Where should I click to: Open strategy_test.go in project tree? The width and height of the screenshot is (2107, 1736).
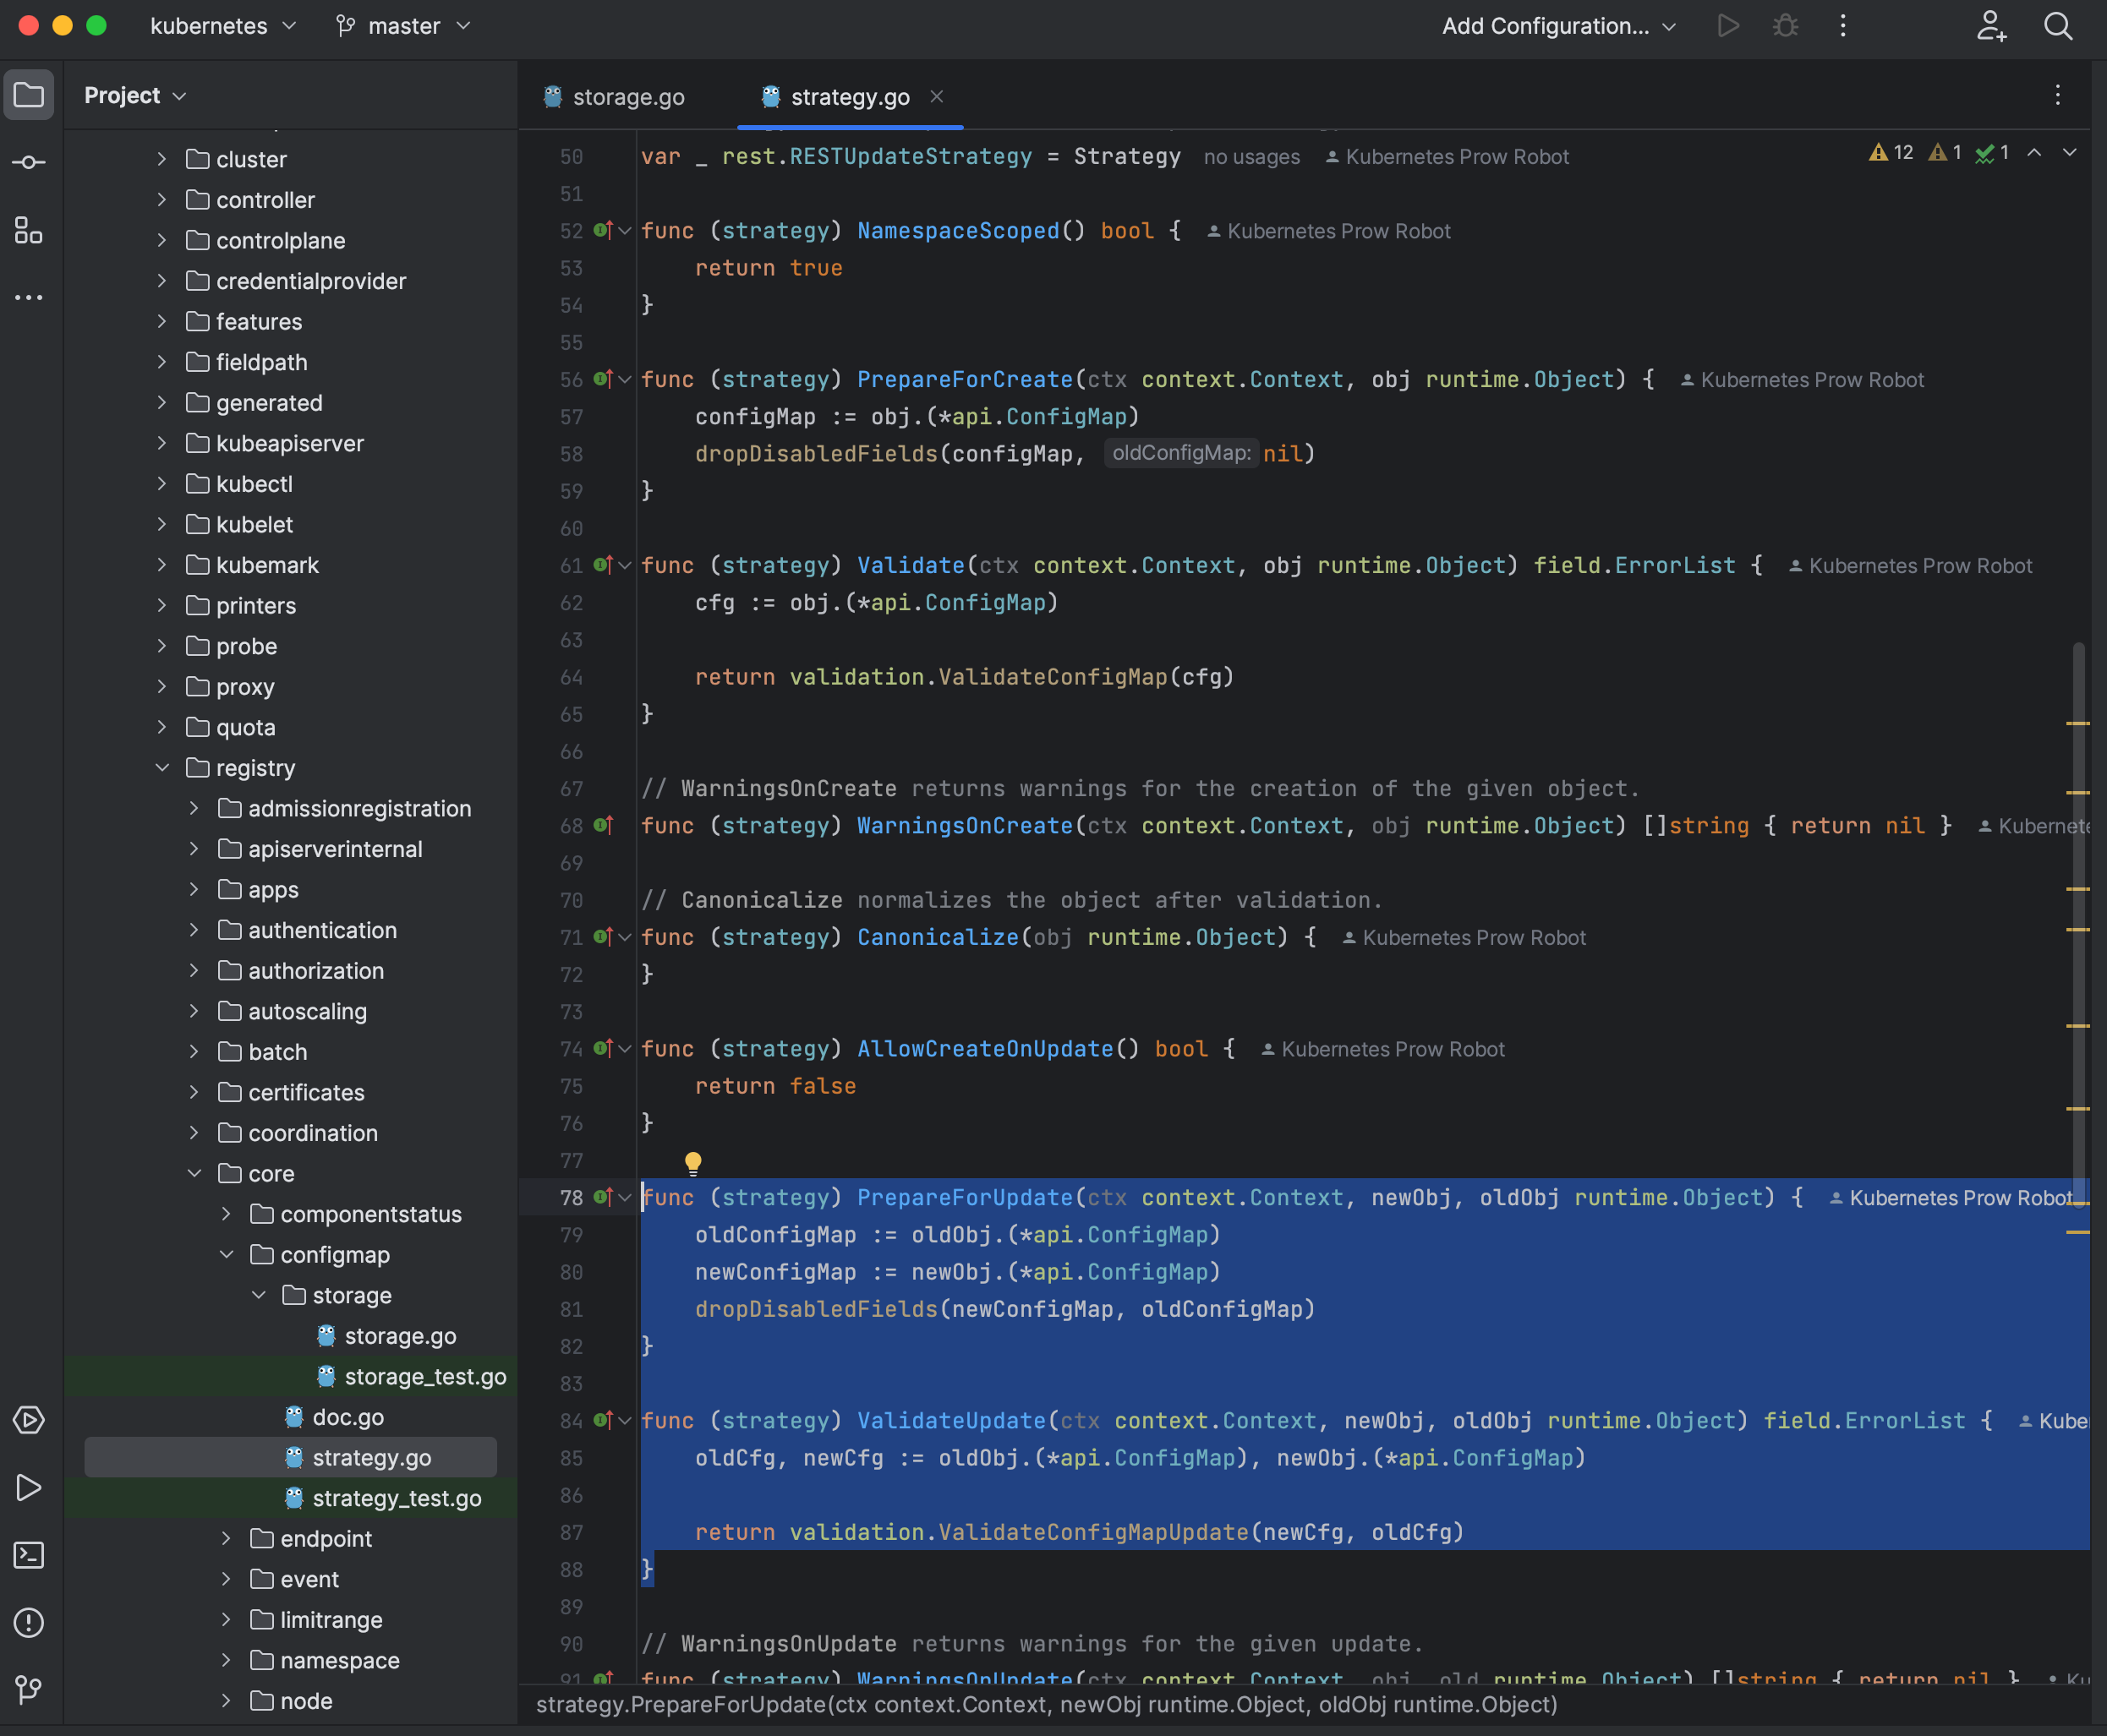397,1498
